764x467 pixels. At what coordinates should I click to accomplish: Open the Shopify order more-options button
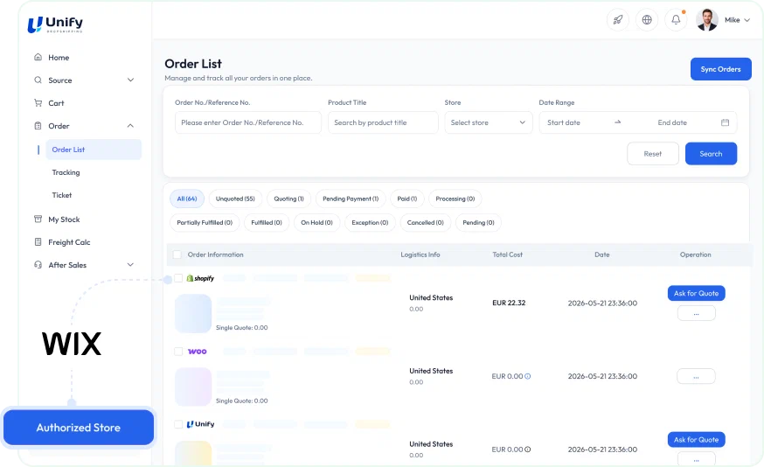coord(697,313)
